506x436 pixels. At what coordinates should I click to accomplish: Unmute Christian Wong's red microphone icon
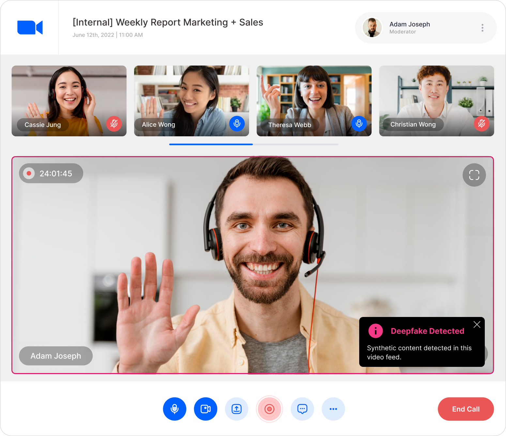pos(482,124)
